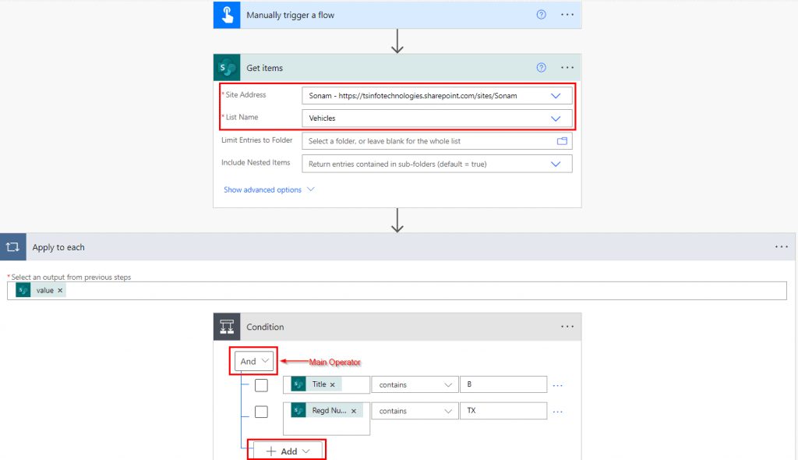Expand the List Name Vehicles dropdown

tap(555, 119)
